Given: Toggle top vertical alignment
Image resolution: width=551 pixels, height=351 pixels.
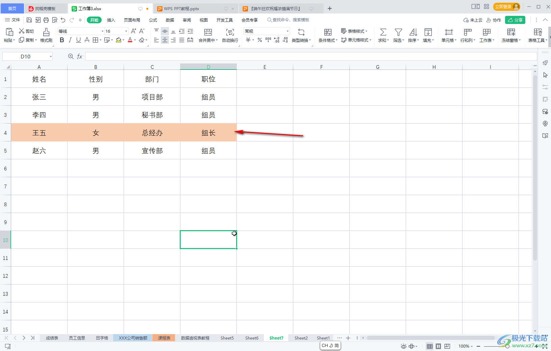Looking at the screenshot, I should [x=156, y=31].
